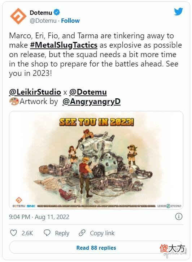The width and height of the screenshot is (192, 262).
Task: Click the Twitter bird logo icon
Action: click(178, 12)
